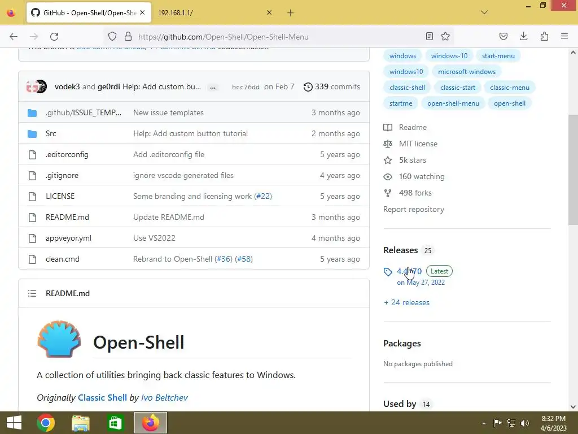Open the Classic Shell link

pos(102,397)
